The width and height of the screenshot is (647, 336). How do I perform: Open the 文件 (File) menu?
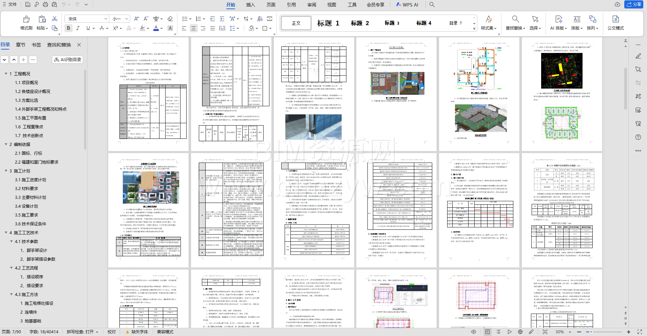(9, 4)
